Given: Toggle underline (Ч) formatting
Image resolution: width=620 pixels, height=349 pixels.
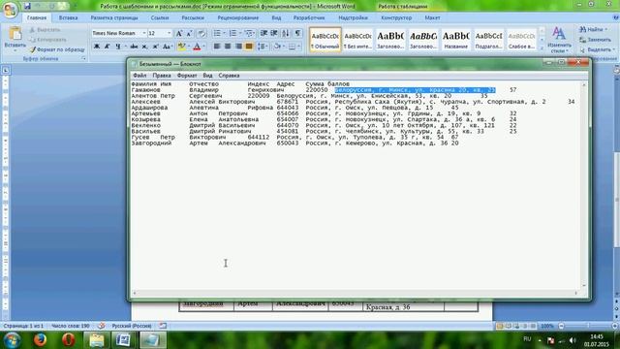Looking at the screenshot, I should coord(117,47).
